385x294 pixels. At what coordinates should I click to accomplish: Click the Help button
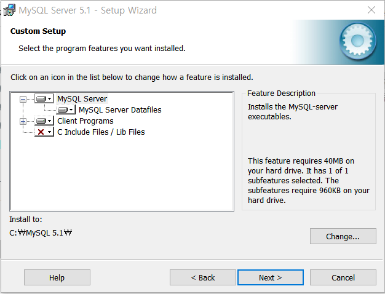(x=57, y=277)
